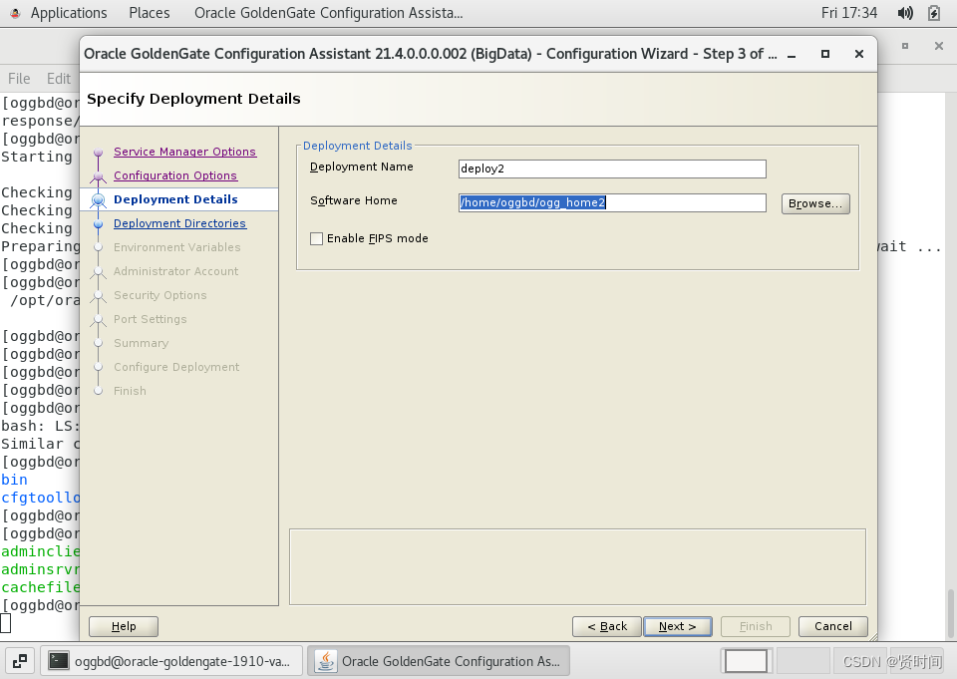Image resolution: width=957 pixels, height=679 pixels.
Task: Click the Browse button for Software Home
Action: 815,203
